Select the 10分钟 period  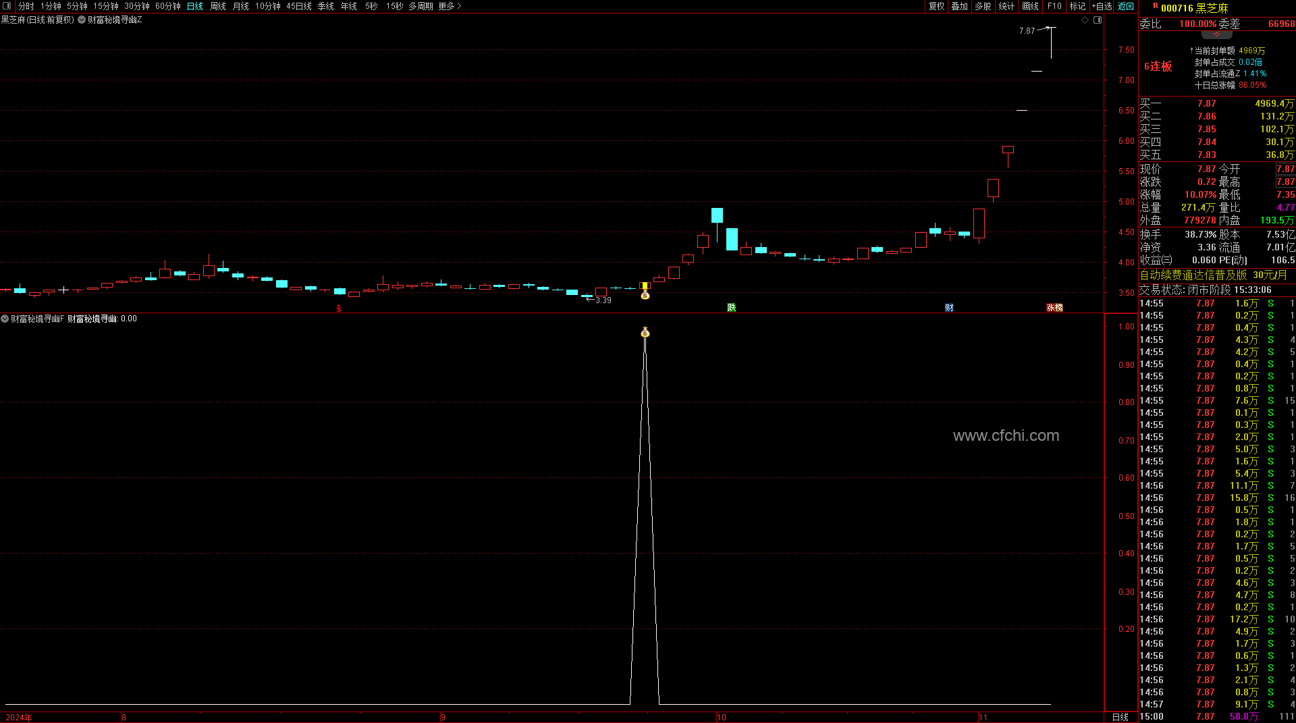tap(268, 6)
